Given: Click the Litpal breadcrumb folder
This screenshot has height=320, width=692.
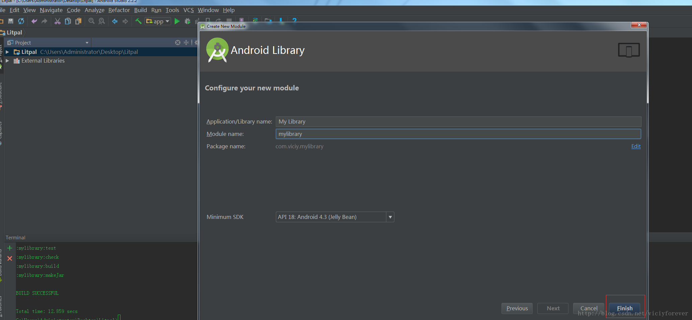Looking at the screenshot, I should tap(12, 32).
